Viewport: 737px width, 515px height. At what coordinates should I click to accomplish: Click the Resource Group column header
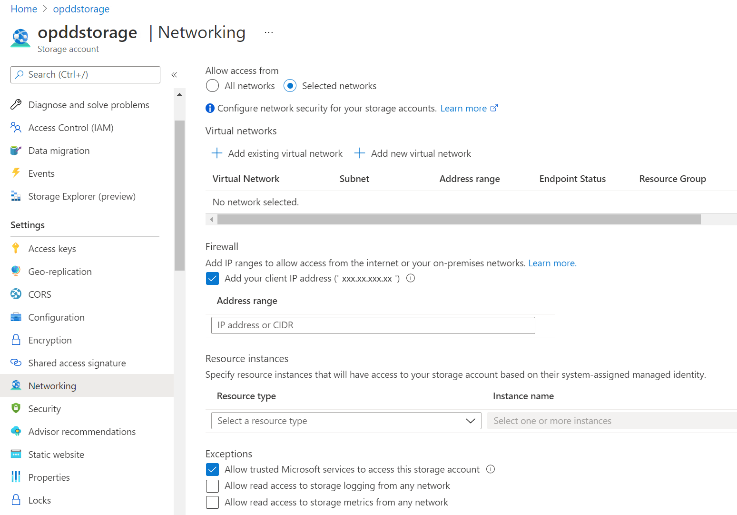(673, 179)
